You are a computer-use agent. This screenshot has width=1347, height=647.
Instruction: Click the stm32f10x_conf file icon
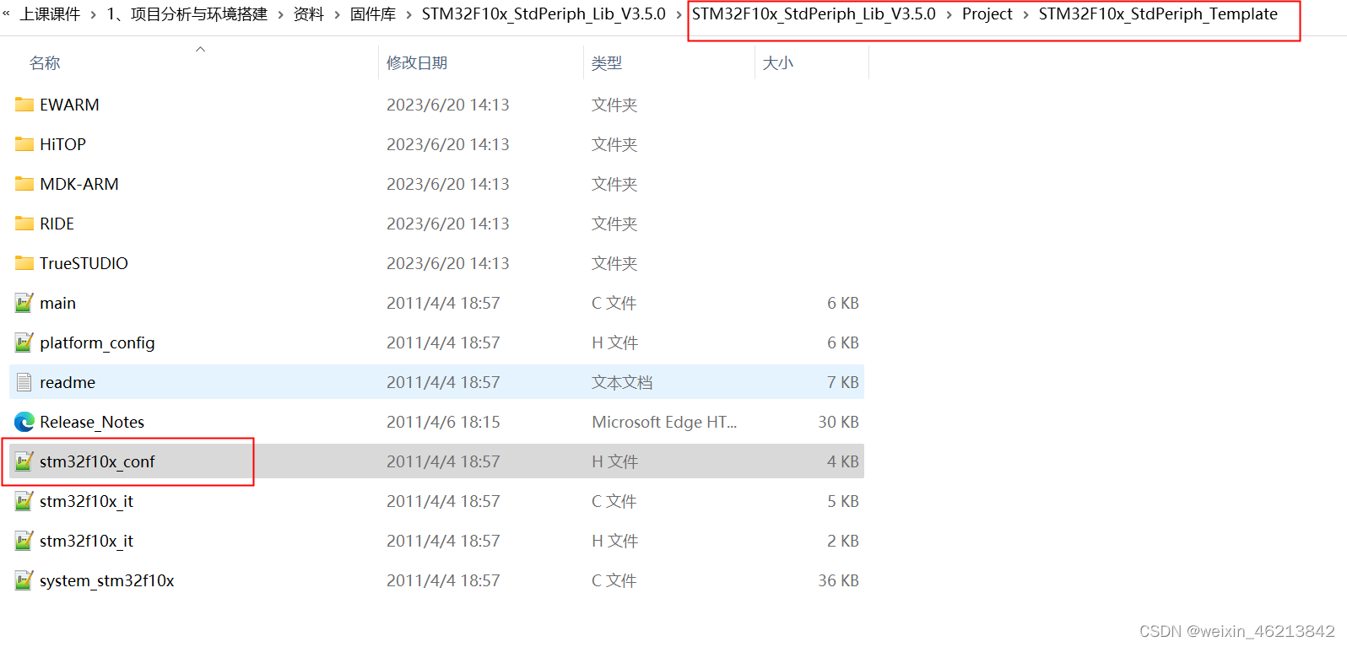[24, 461]
